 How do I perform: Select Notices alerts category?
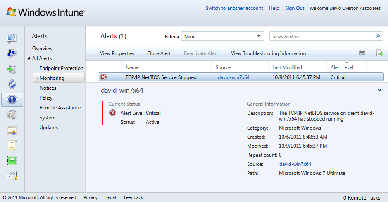pos(48,88)
